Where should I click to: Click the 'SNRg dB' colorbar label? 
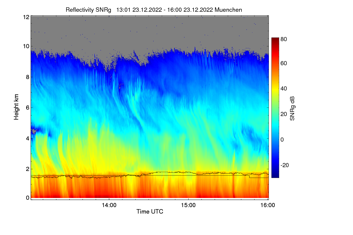[x=292, y=109]
